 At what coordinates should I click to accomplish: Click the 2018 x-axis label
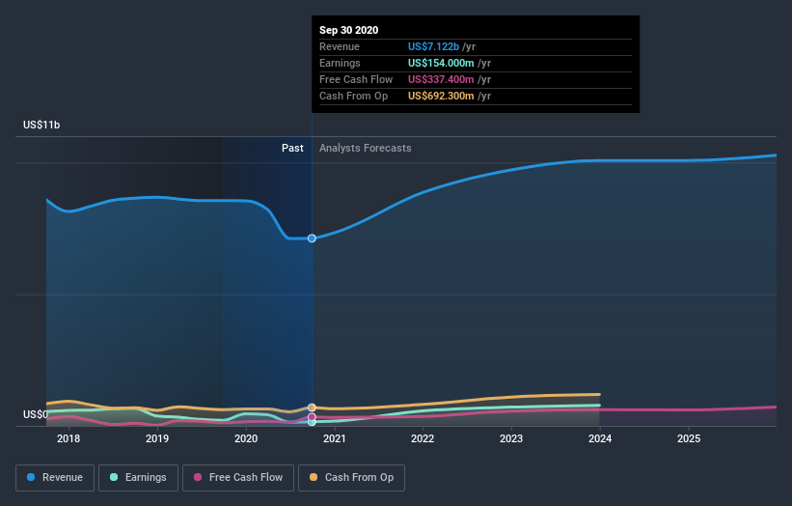coord(68,438)
